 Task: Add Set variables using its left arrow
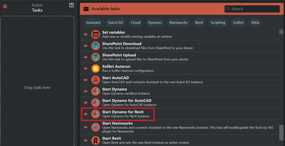click(86, 34)
